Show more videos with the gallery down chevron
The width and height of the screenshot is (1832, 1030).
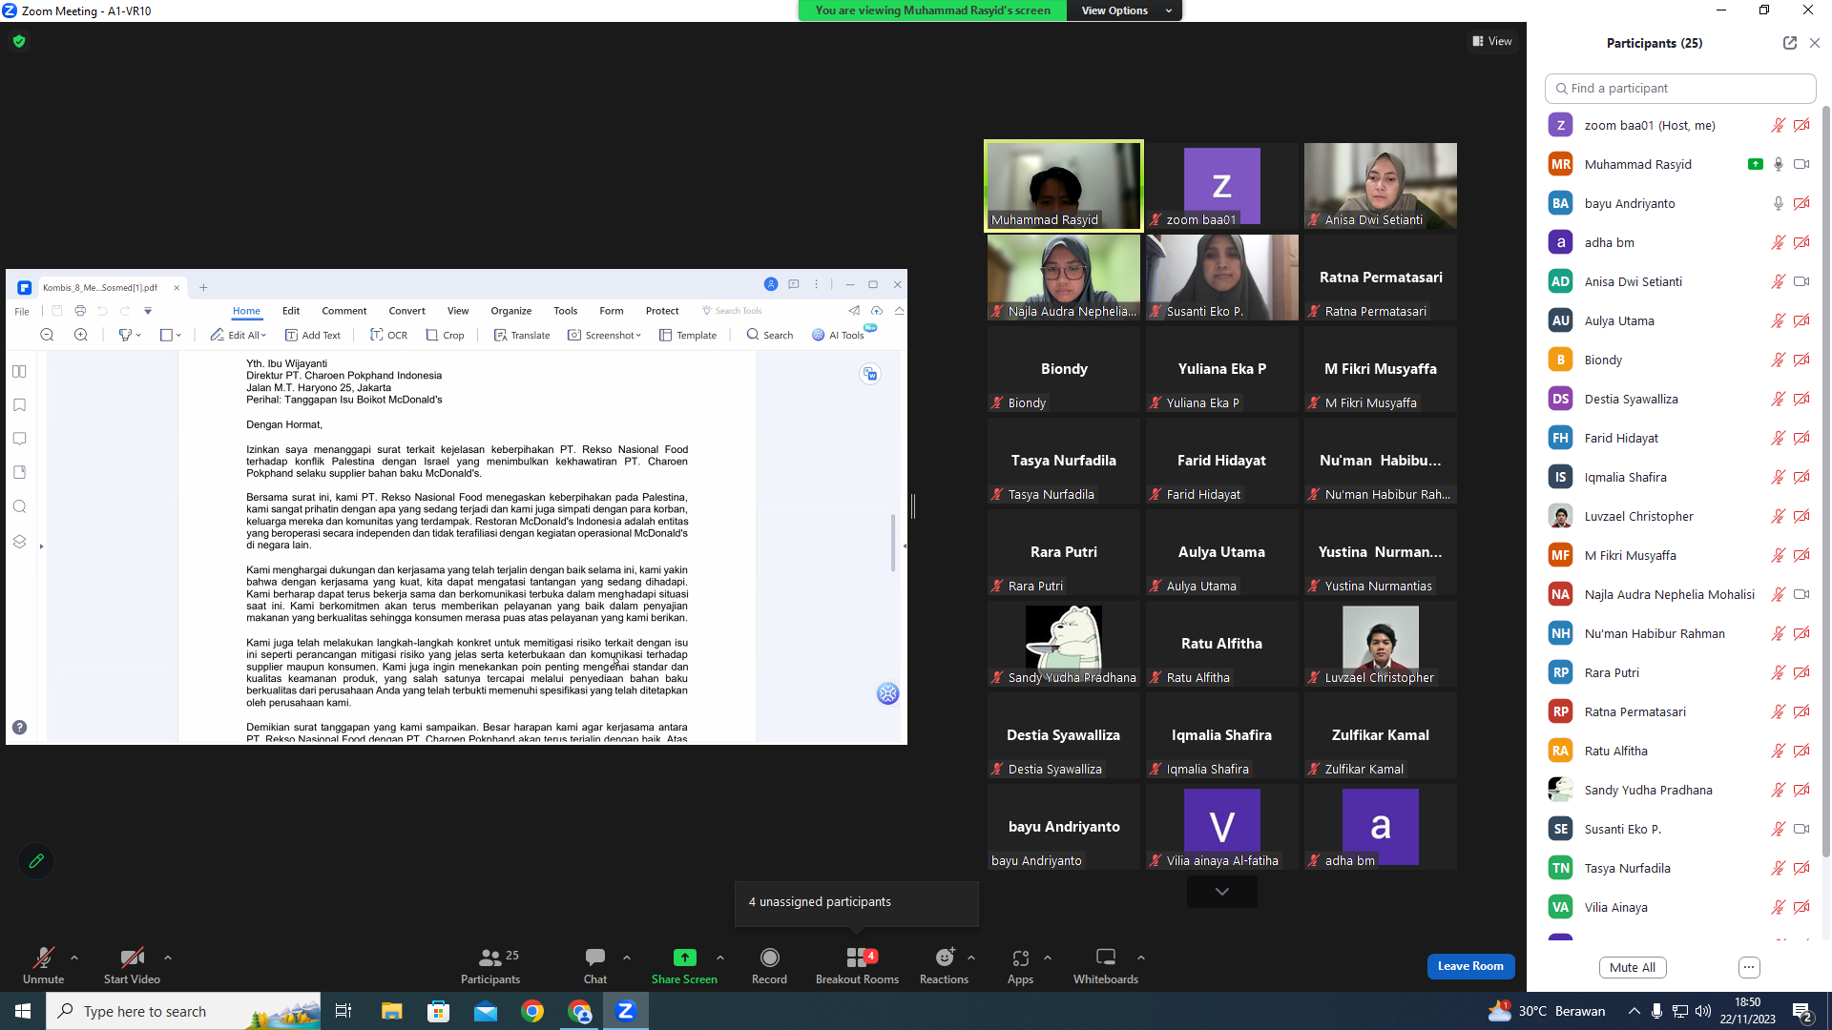click(1222, 892)
